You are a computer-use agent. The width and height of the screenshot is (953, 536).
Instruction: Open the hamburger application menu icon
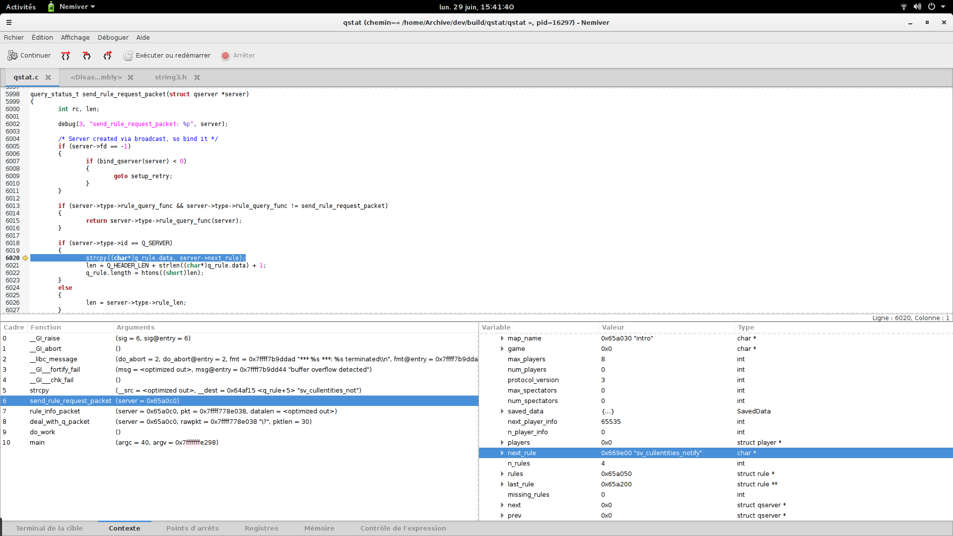point(9,22)
